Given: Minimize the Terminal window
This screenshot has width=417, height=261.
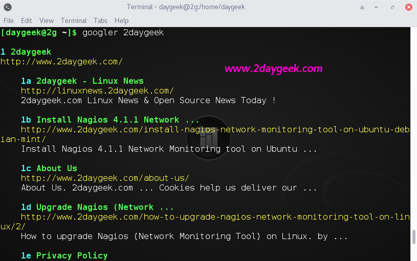Looking at the screenshot, I should pos(376,8).
